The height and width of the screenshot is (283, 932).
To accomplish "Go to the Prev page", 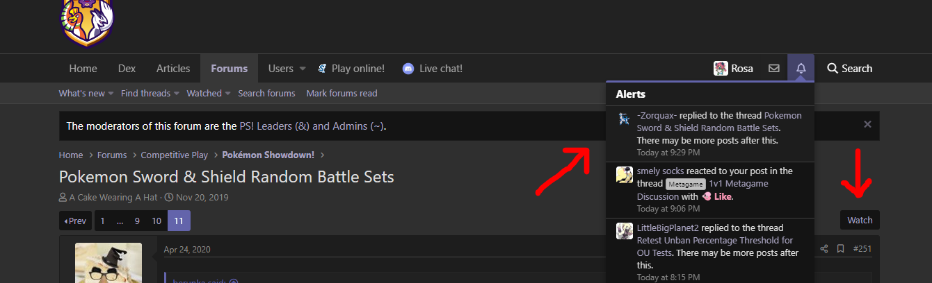I will pyautogui.click(x=76, y=221).
